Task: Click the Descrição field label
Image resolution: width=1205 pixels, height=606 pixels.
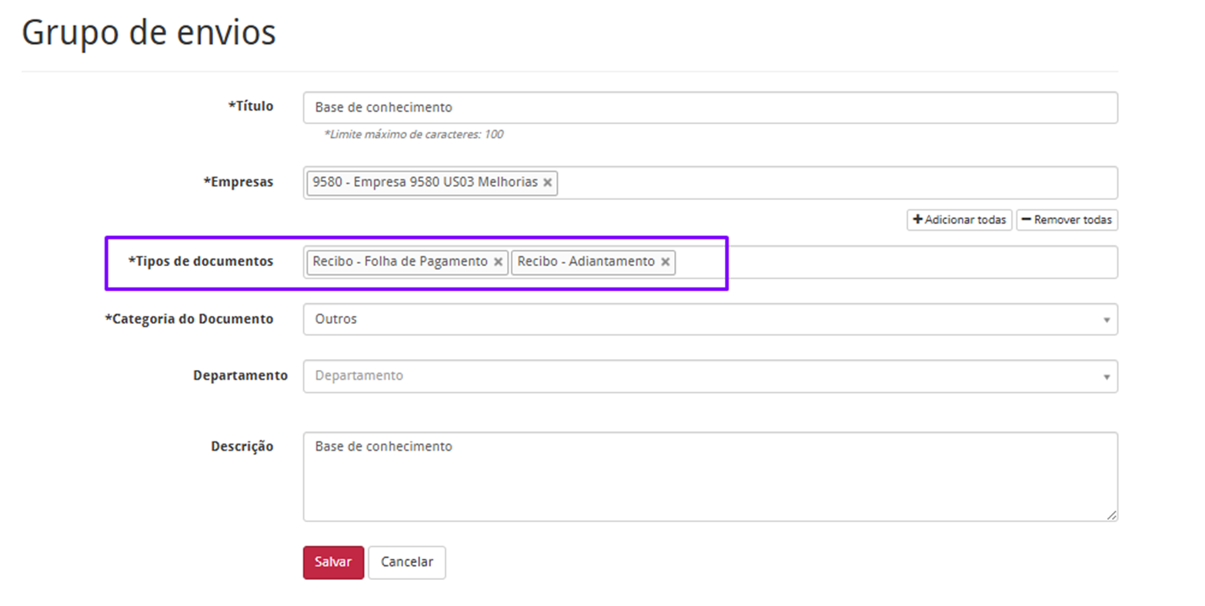Action: coord(242,447)
